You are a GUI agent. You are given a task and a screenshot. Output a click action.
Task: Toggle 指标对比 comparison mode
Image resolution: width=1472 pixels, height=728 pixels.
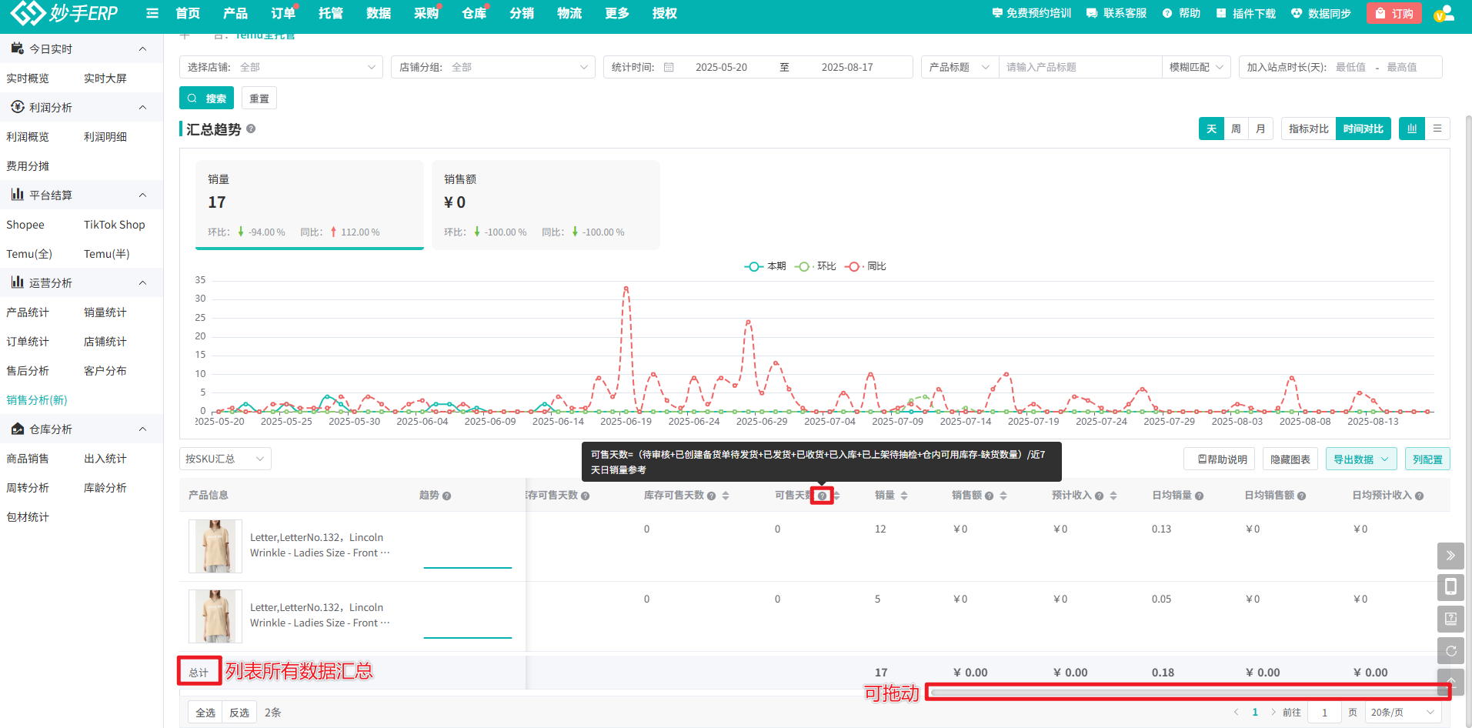(1308, 129)
